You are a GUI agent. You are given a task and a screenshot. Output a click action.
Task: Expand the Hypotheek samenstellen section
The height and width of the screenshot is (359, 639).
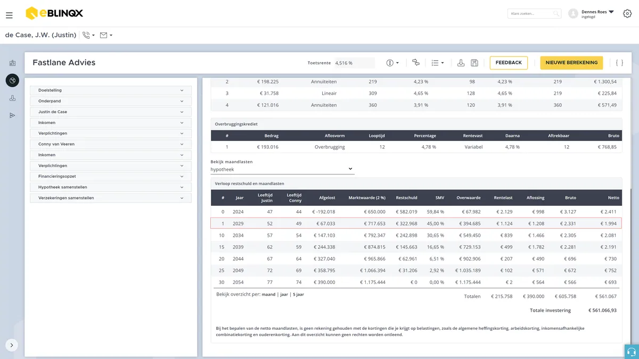click(x=111, y=187)
